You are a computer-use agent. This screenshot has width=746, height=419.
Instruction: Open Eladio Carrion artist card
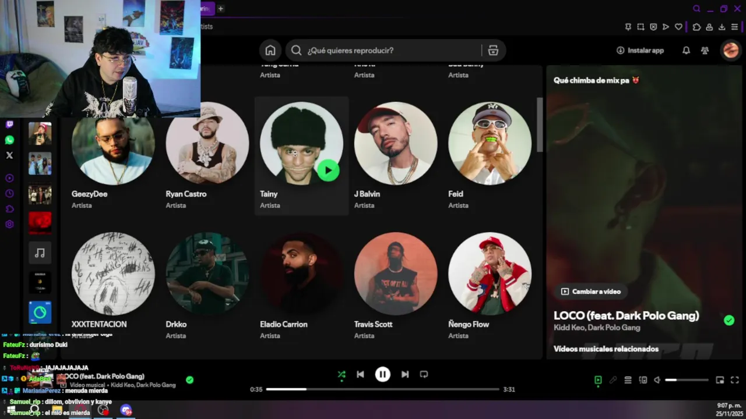301,286
